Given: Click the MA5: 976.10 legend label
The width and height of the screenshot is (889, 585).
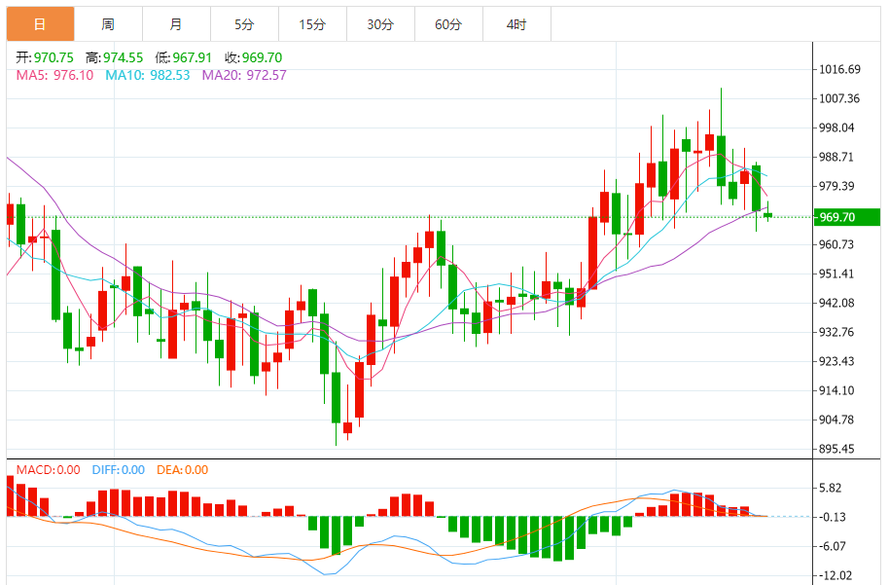Looking at the screenshot, I should pyautogui.click(x=55, y=76).
